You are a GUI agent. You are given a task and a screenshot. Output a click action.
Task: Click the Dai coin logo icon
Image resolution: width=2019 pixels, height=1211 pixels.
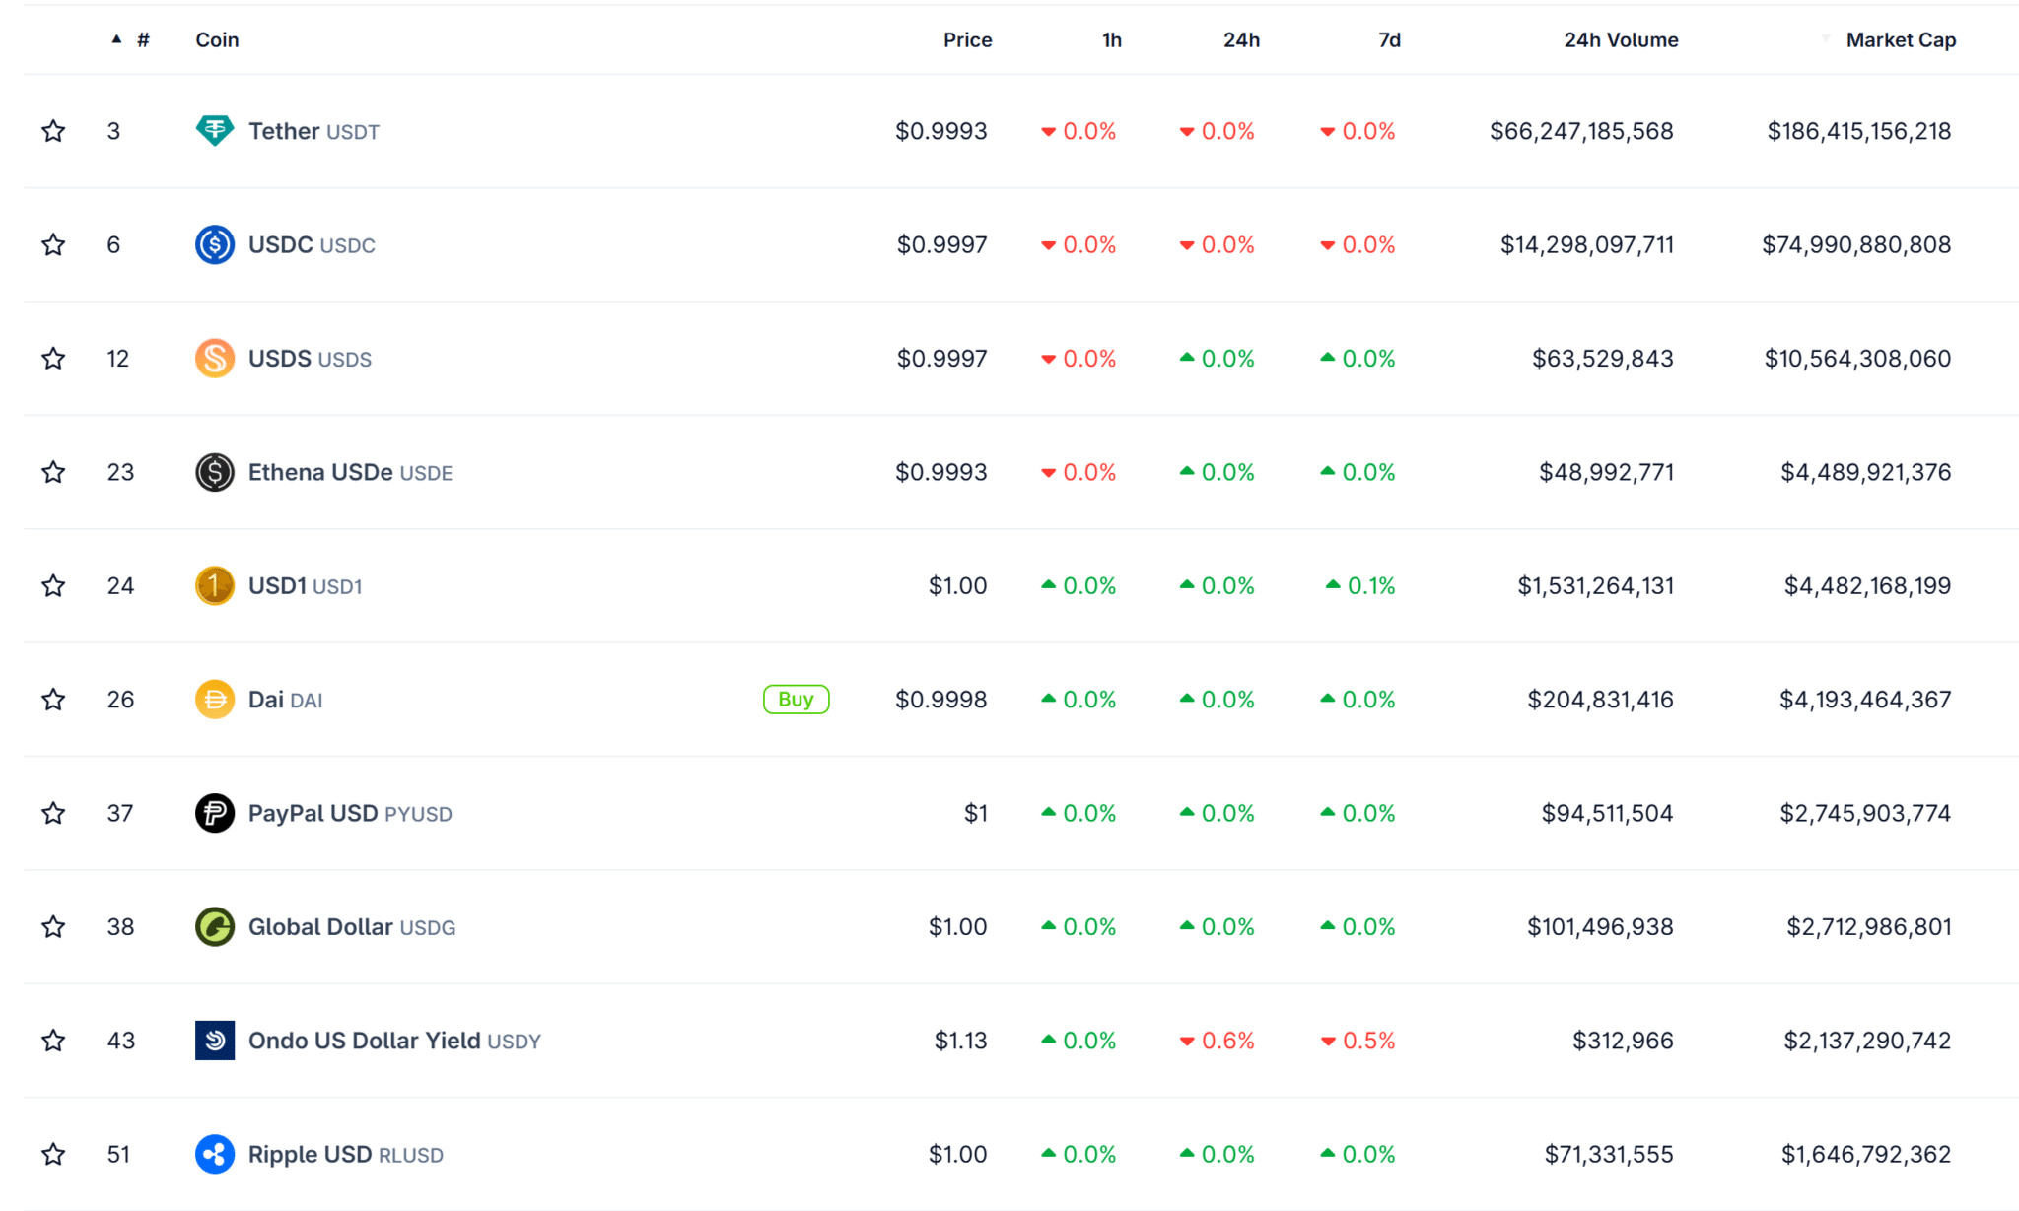point(215,700)
